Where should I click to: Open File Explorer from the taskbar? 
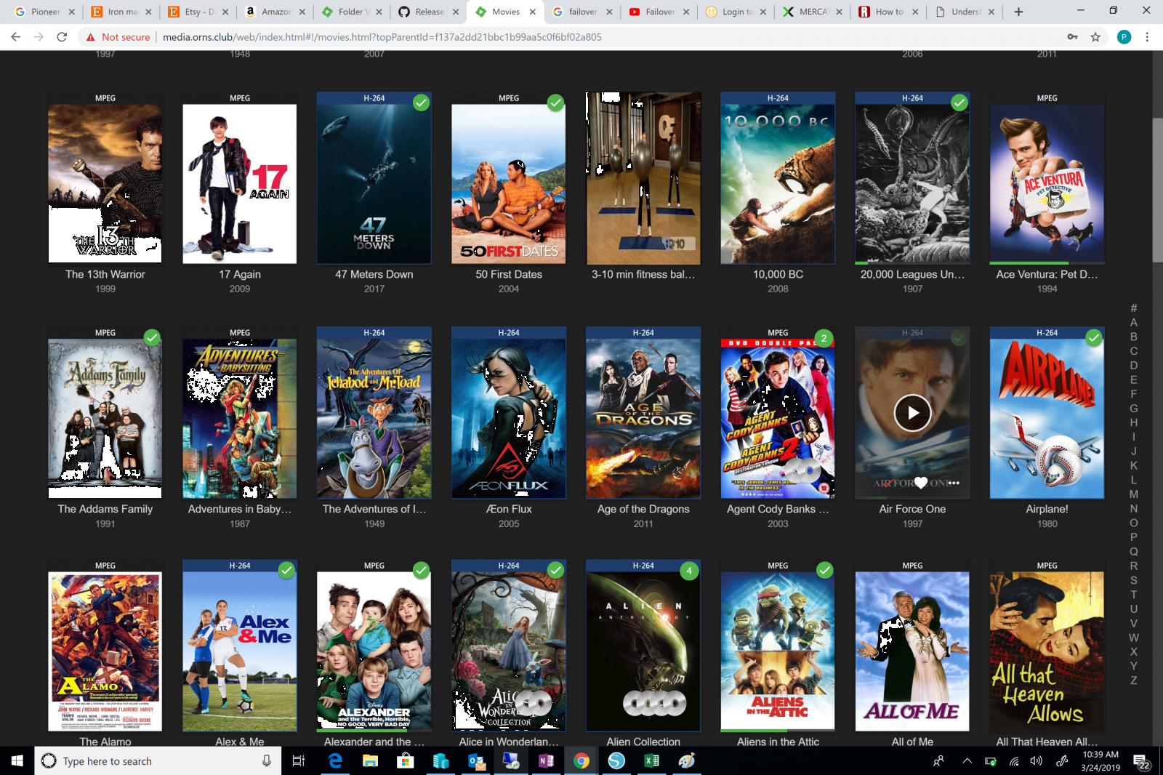(370, 761)
